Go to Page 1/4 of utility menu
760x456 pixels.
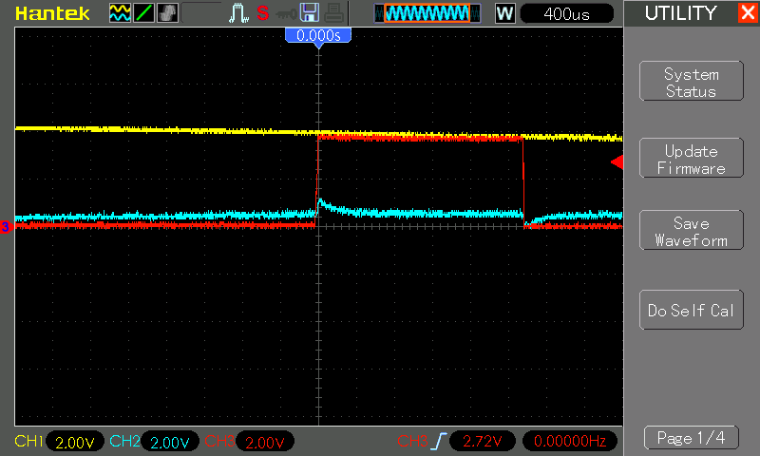point(692,438)
